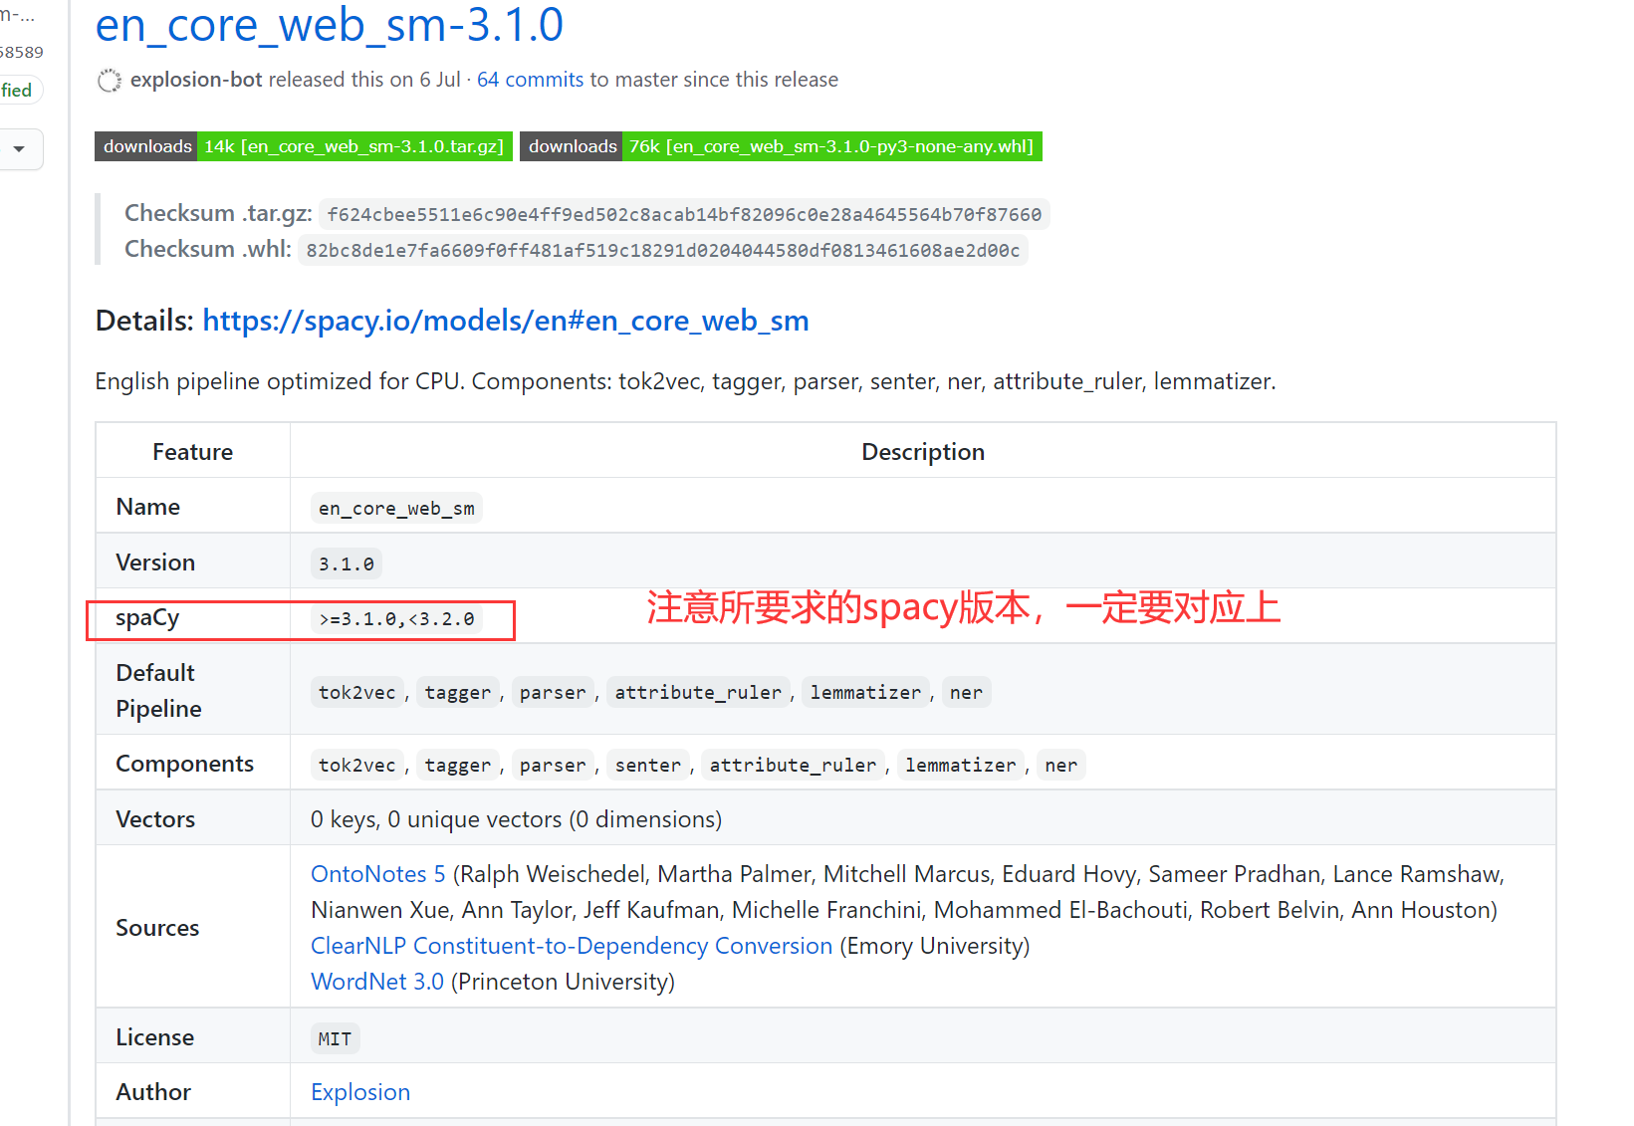Click the explosion-bot avatar icon
The image size is (1634, 1126).
(109, 81)
